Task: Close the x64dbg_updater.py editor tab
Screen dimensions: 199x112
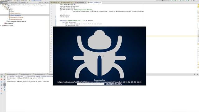Action: (x=101, y=2)
